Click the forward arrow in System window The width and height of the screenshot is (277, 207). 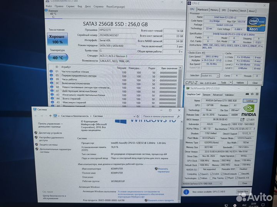click(42, 116)
